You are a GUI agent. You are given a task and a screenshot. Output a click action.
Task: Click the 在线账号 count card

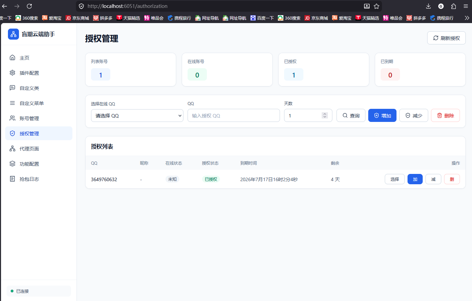point(227,70)
